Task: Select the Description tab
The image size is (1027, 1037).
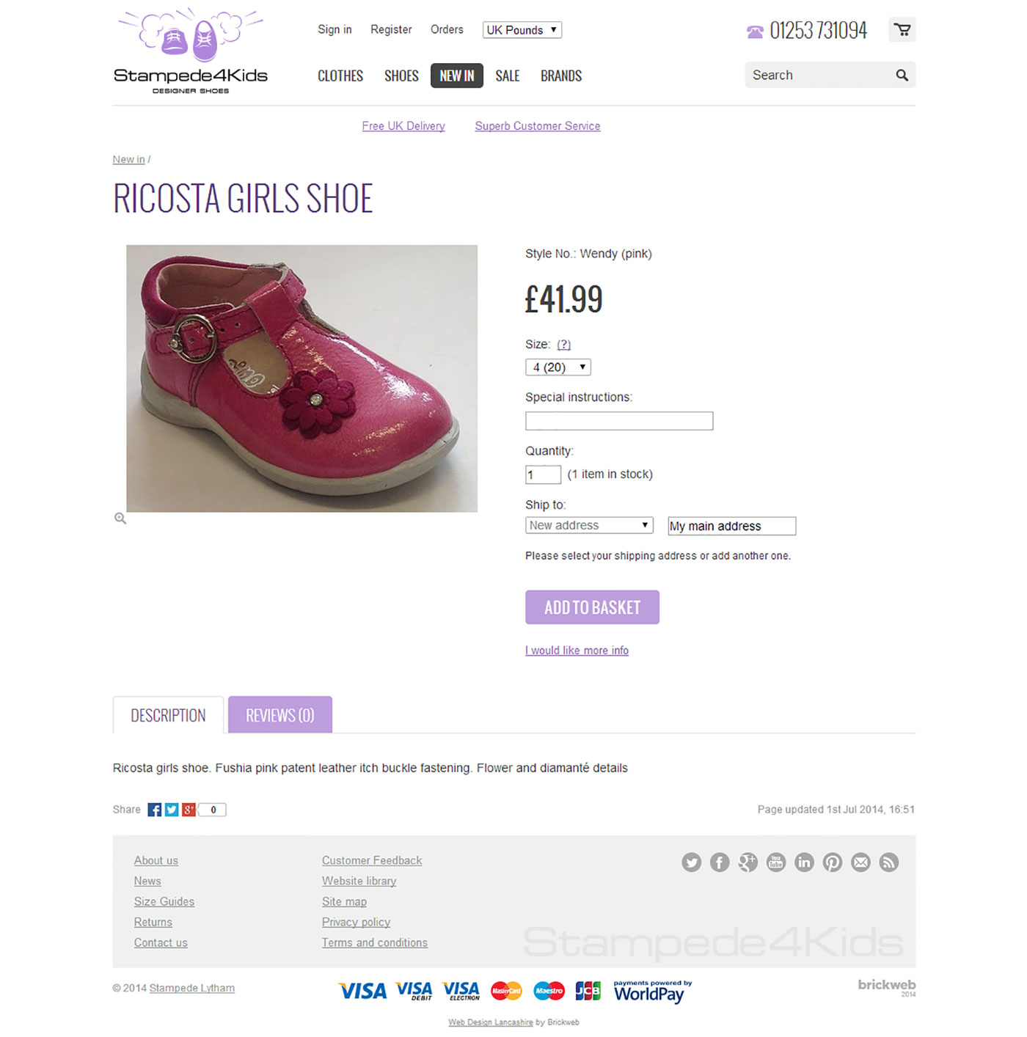Action: 168,715
